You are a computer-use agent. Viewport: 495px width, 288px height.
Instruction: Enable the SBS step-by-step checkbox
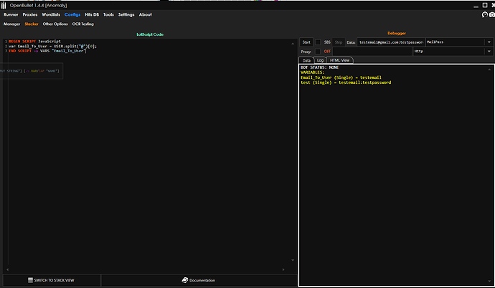point(318,42)
